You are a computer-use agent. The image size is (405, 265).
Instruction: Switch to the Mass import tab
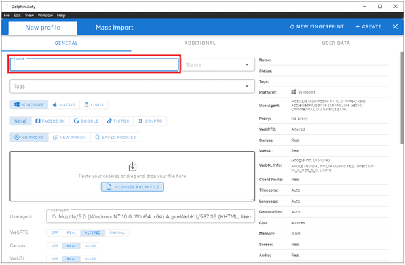(x=114, y=28)
